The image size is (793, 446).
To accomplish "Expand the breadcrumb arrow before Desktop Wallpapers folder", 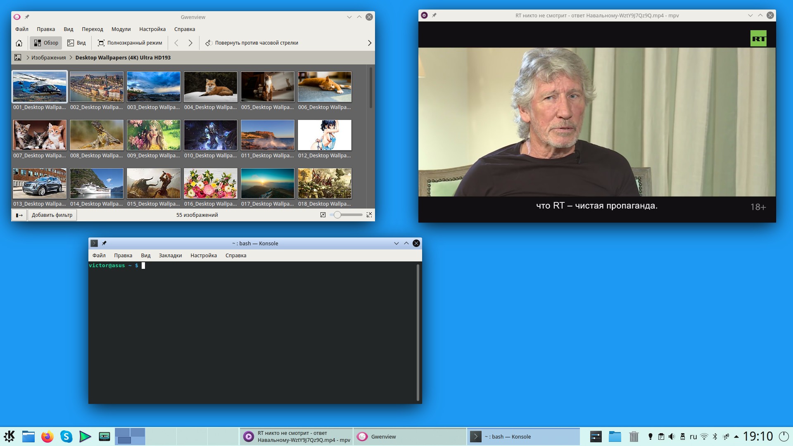I will coord(71,58).
